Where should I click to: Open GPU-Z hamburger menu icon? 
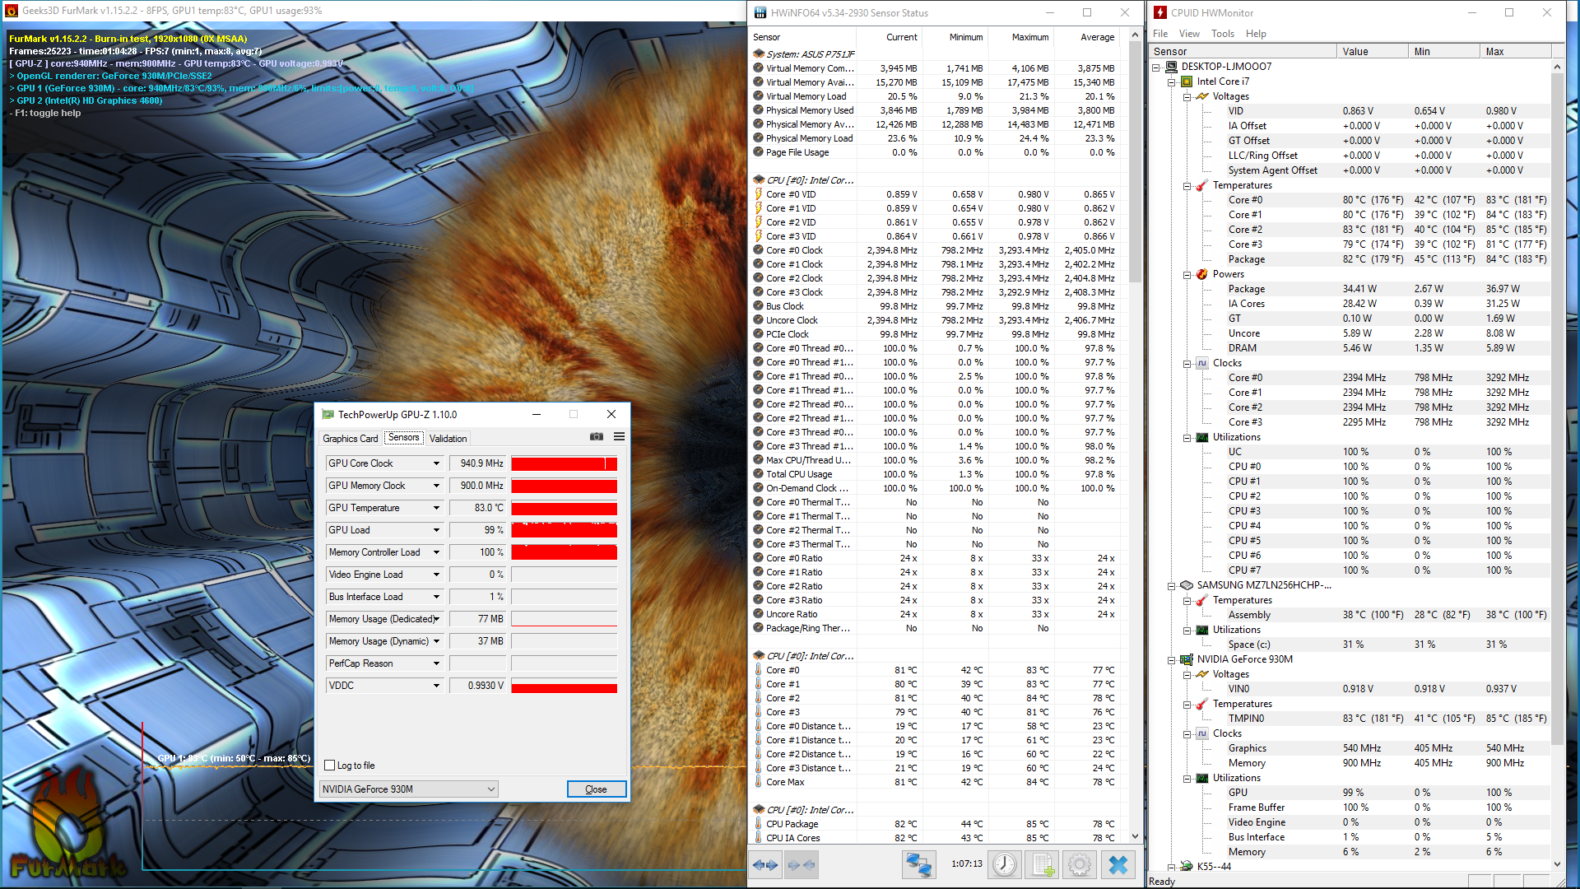pos(619,437)
